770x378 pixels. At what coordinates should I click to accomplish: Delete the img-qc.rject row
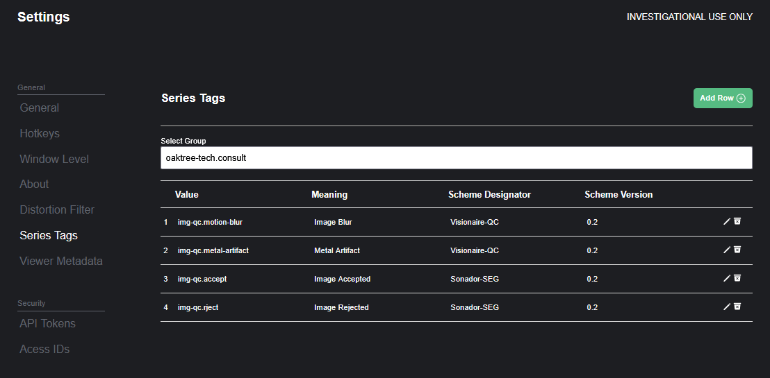click(x=737, y=307)
